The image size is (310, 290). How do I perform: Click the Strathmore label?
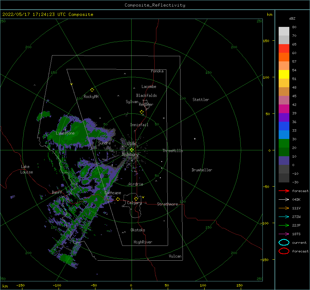pyautogui.click(x=167, y=204)
